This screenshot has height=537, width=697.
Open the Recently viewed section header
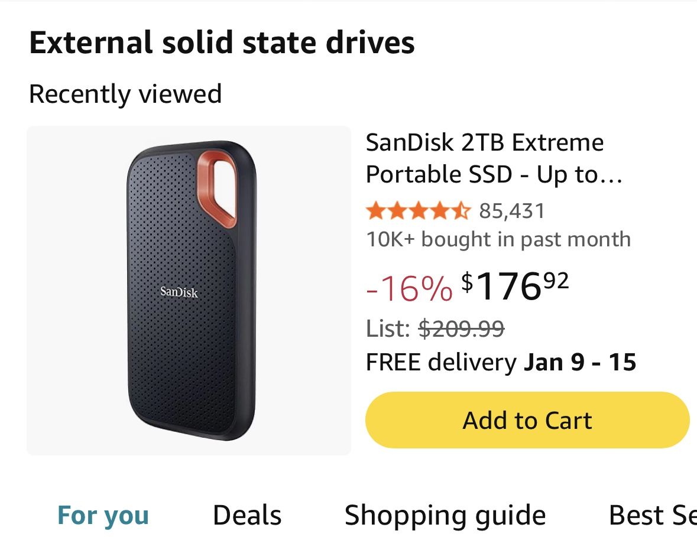pos(125,93)
